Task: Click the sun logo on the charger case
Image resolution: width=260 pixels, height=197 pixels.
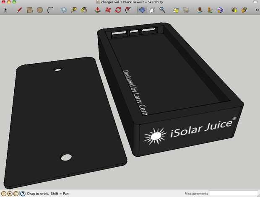Action: coord(155,136)
